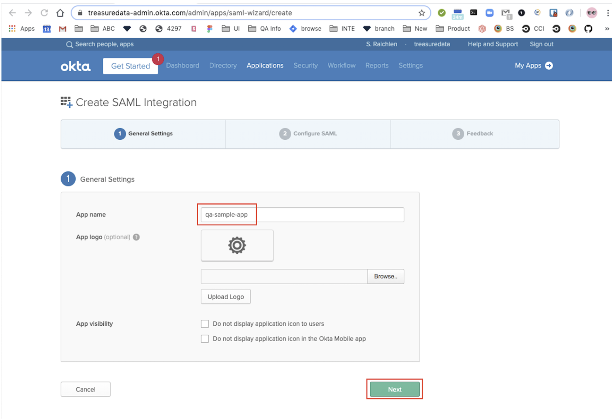Expand the hidden bookmarks overflow chevron
This screenshot has width=612, height=419.
(606, 29)
